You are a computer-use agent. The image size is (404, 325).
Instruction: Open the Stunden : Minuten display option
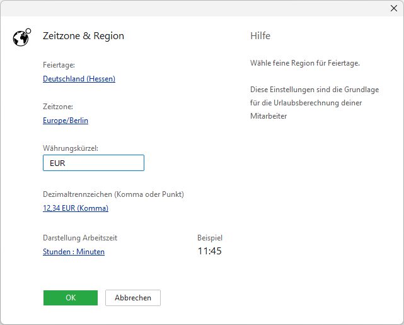pos(74,252)
